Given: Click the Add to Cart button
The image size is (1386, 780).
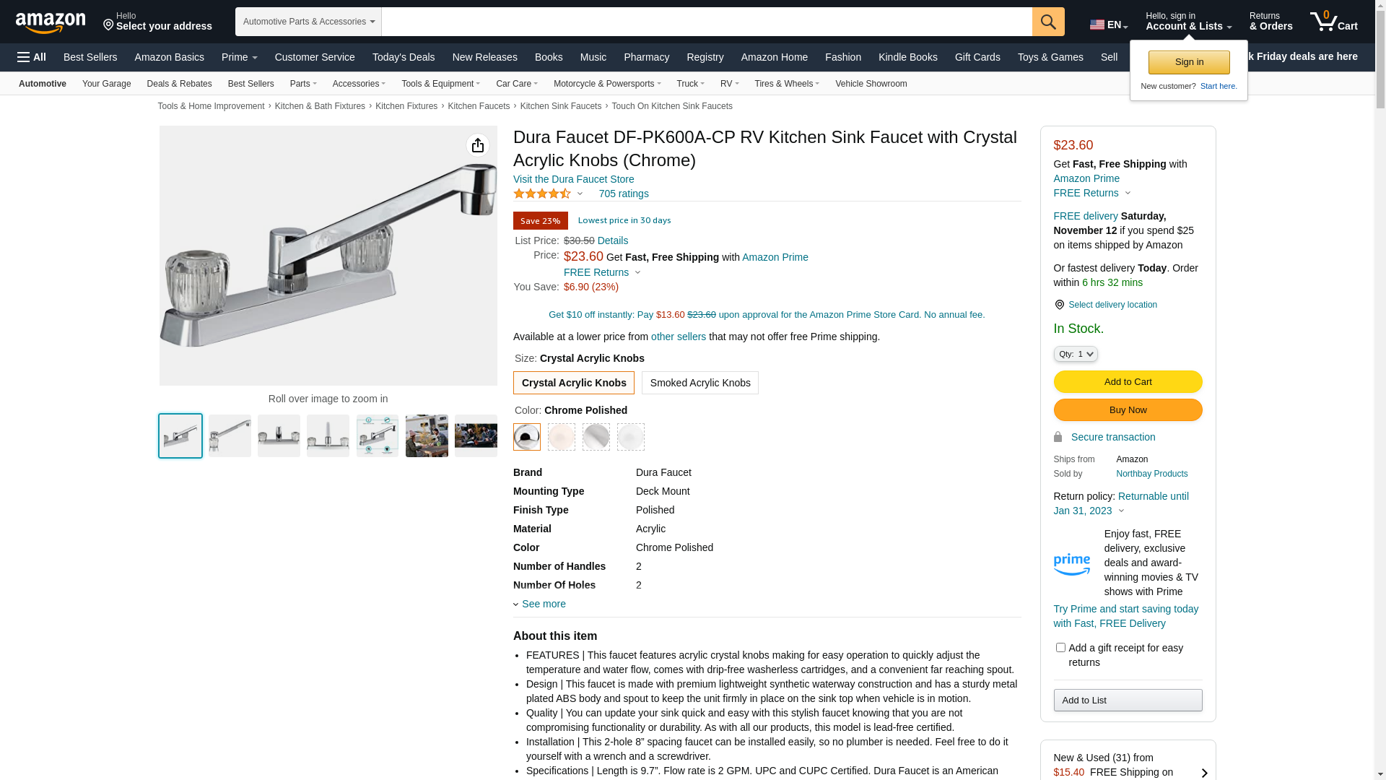Looking at the screenshot, I should tap(1128, 381).
